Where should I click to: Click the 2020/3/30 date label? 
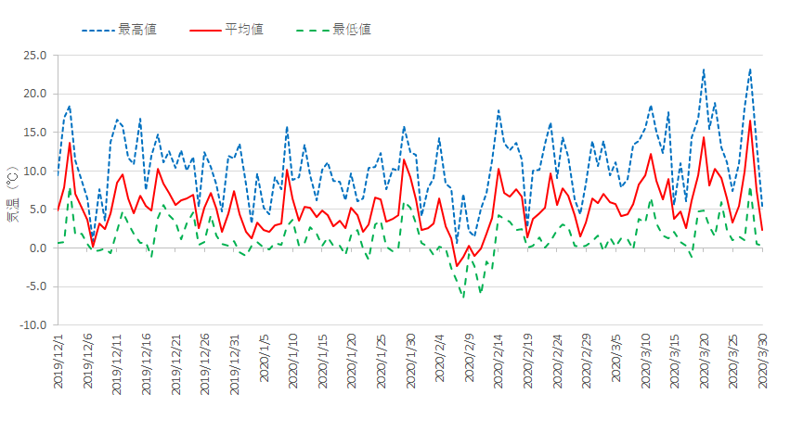tap(763, 362)
